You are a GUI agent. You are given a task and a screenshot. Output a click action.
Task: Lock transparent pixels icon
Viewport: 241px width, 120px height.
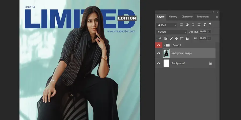(166, 38)
